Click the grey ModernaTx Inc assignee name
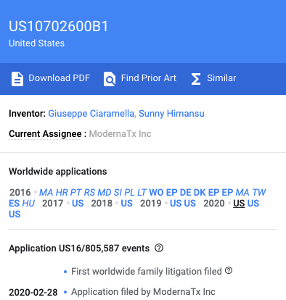This screenshot has width=286, height=300. tap(120, 134)
